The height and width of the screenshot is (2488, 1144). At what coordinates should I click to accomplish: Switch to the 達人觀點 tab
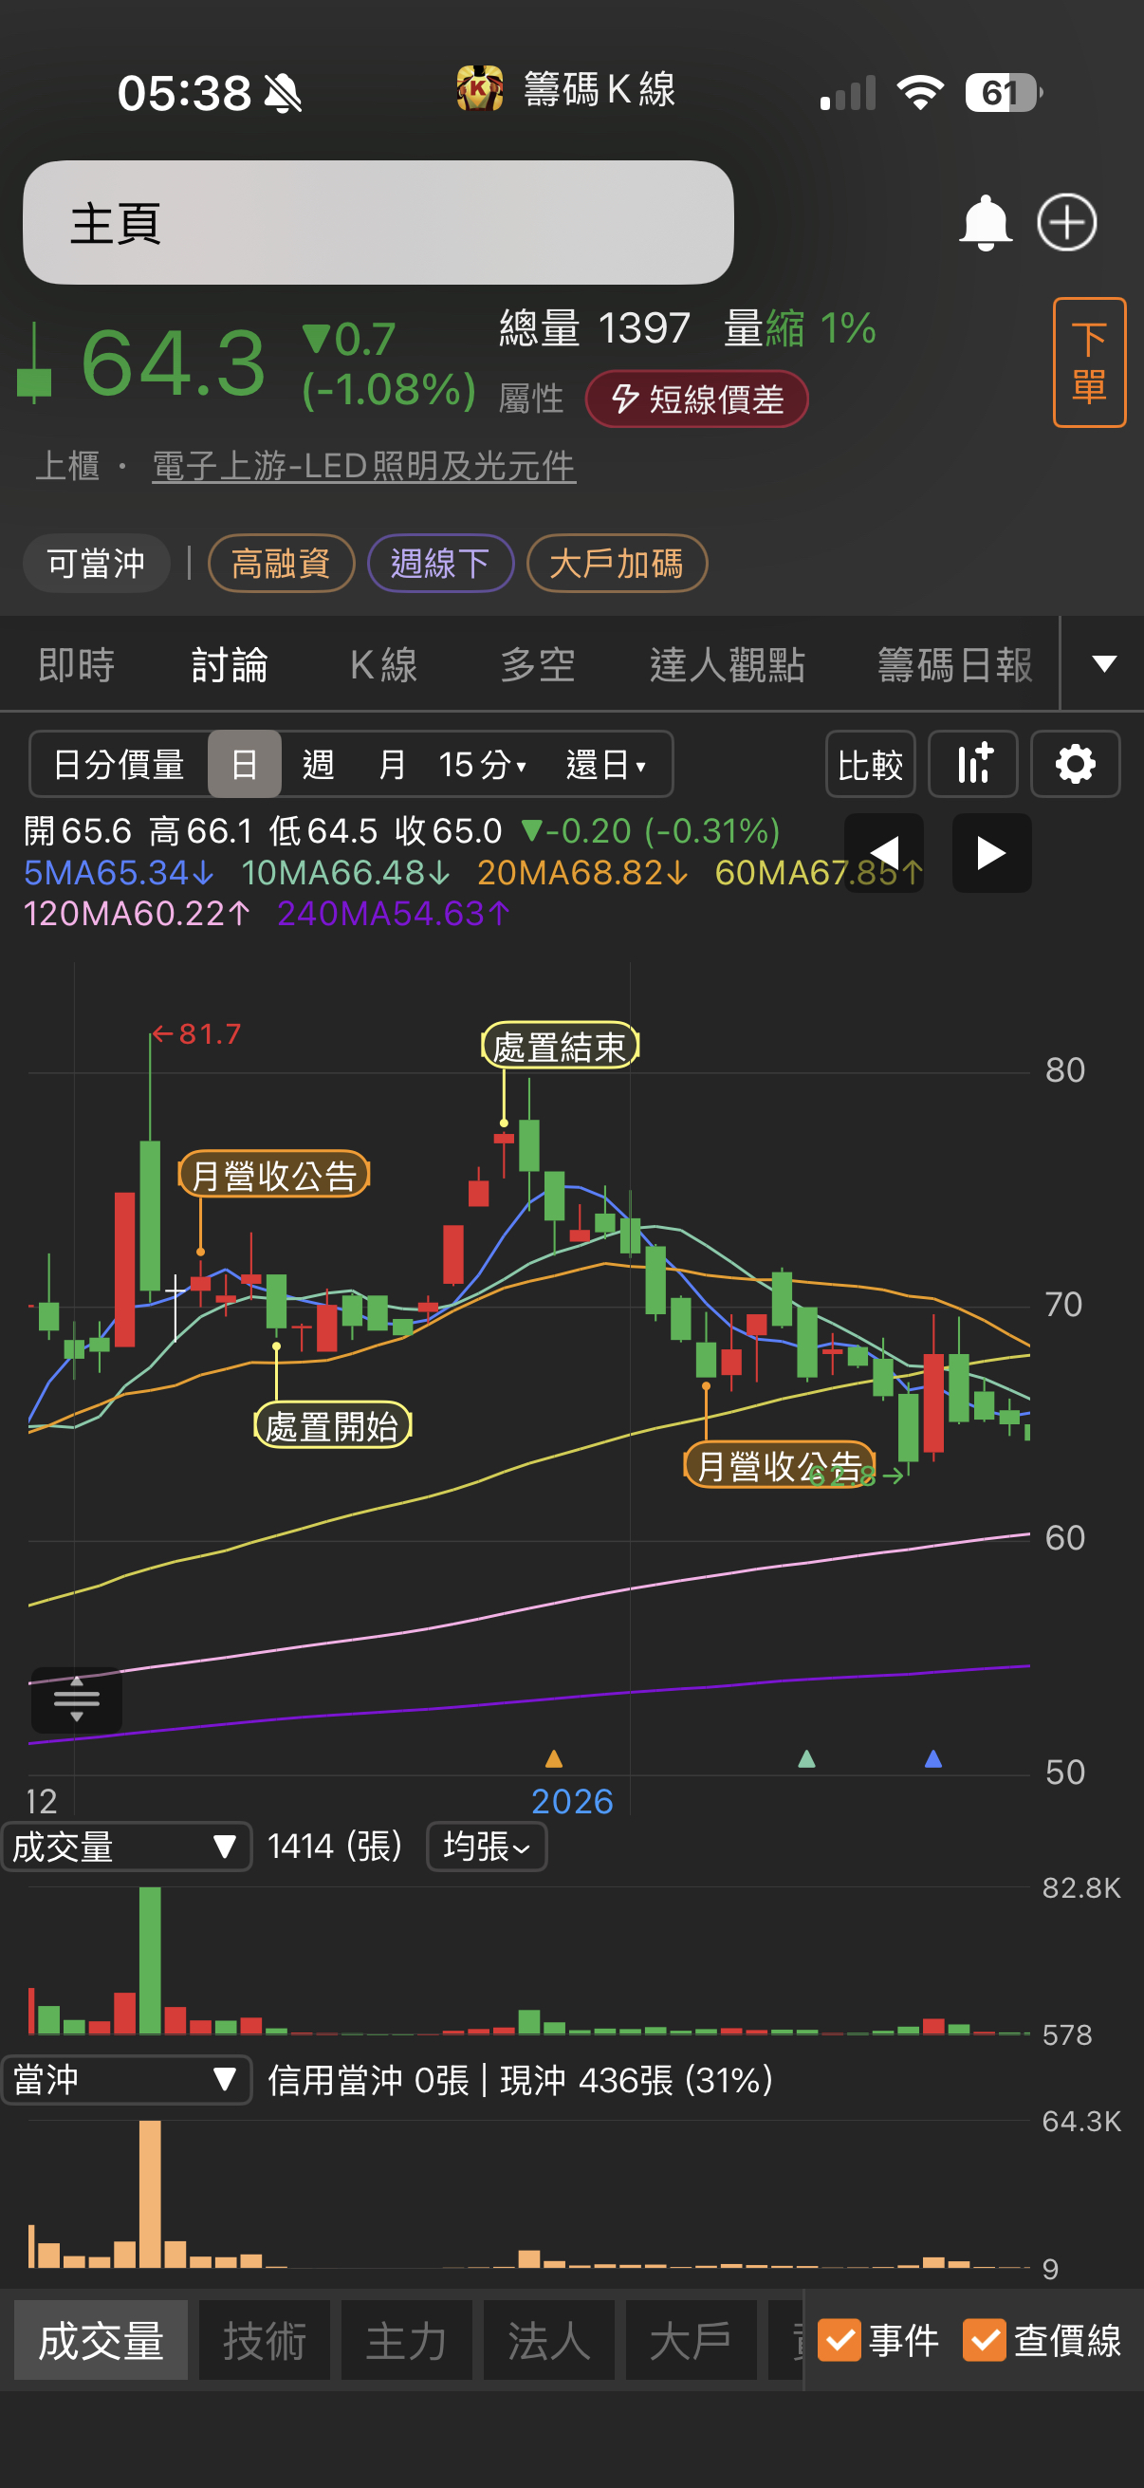[x=728, y=664]
